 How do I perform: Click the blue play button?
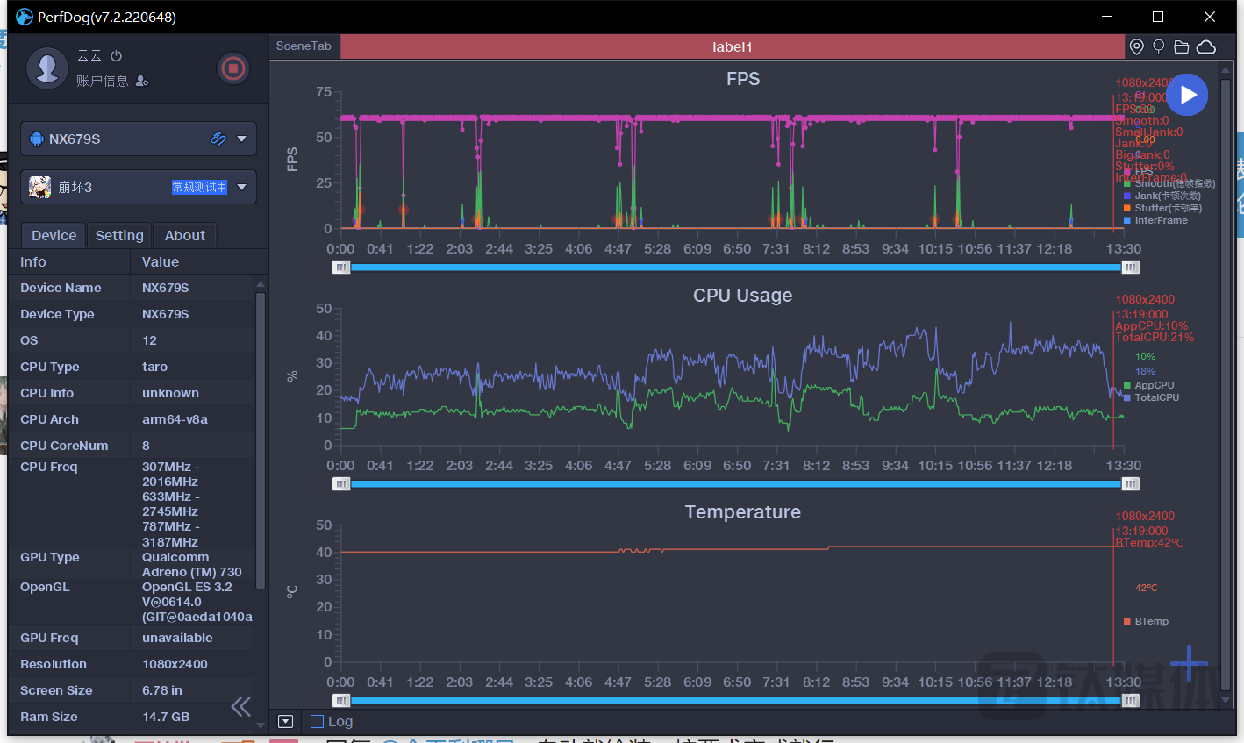point(1187,95)
